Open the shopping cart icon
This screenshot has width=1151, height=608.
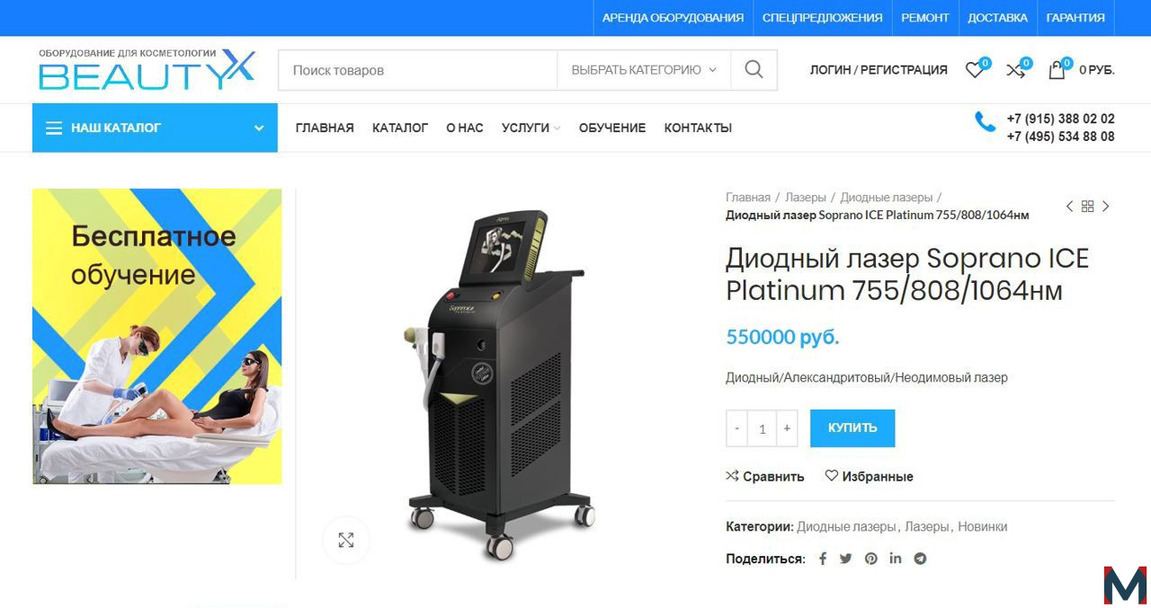tap(1057, 70)
